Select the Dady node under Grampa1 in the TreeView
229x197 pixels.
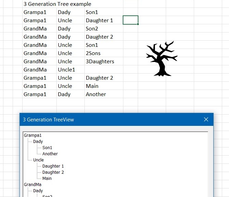pyautogui.click(x=38, y=142)
